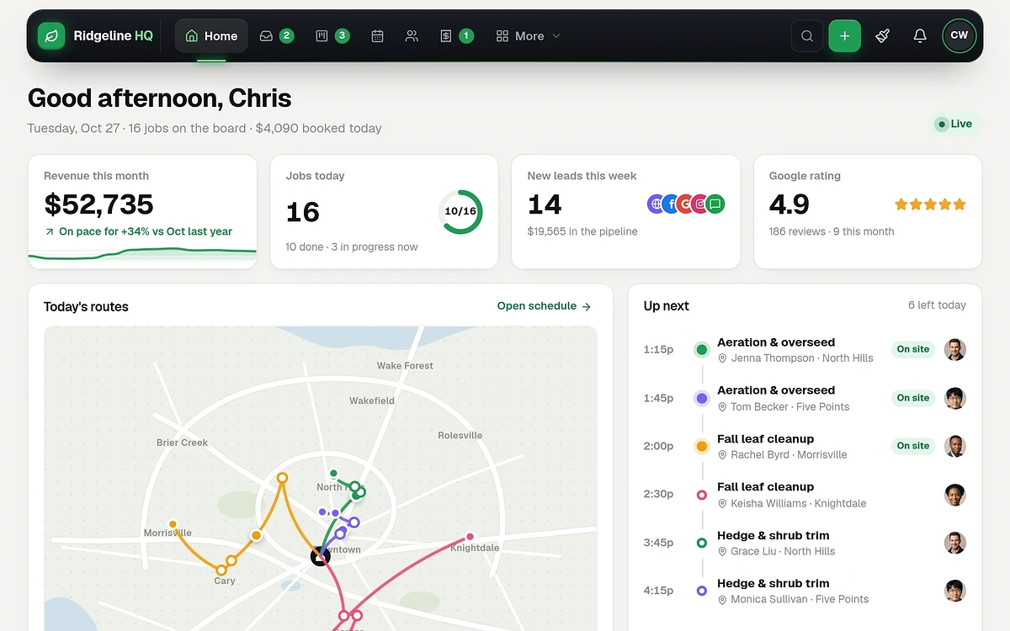Viewport: 1010px width, 631px height.
Task: Open the notifications bell
Action: click(920, 36)
